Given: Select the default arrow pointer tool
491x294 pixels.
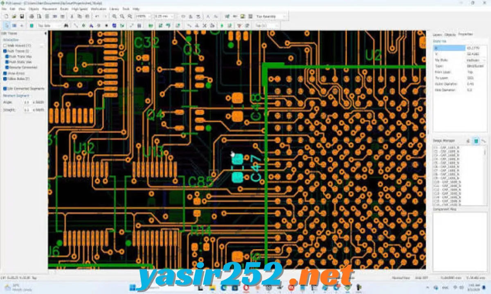Looking at the screenshot, I should pos(7,25).
